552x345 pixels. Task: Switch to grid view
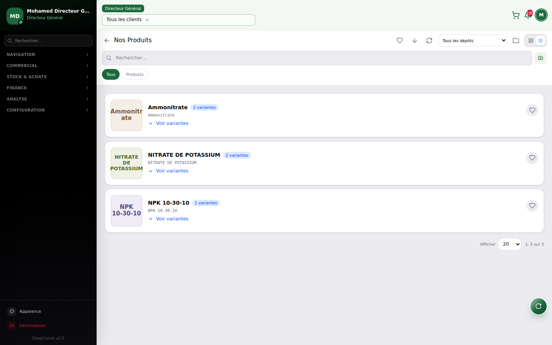tap(531, 41)
